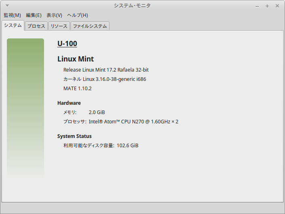
Task: Open the window menu arrow in title bar
Action: [7, 6]
